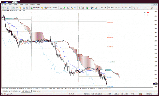
Task: Select the GBPCHF,M15 chart tab
Action: 26,91
